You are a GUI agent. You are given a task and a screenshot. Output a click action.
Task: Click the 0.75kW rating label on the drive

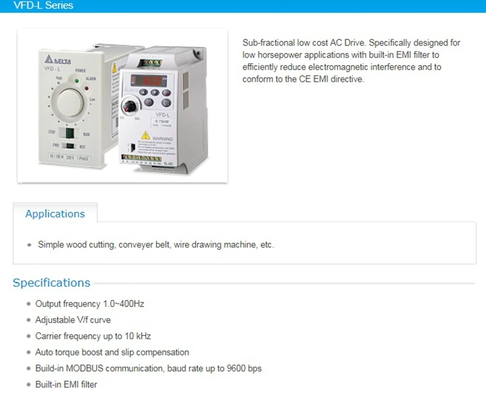[162, 123]
